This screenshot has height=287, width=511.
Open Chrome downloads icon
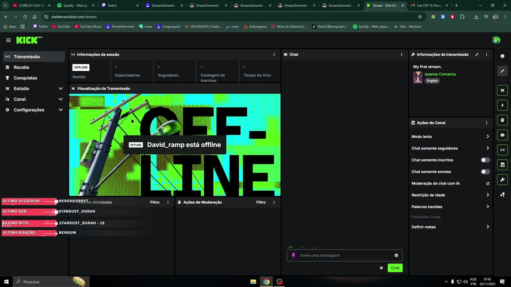click(x=476, y=17)
